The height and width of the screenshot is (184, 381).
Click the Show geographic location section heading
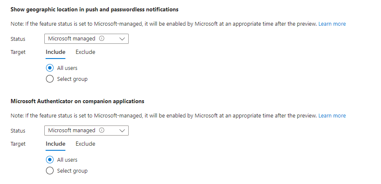point(95,9)
